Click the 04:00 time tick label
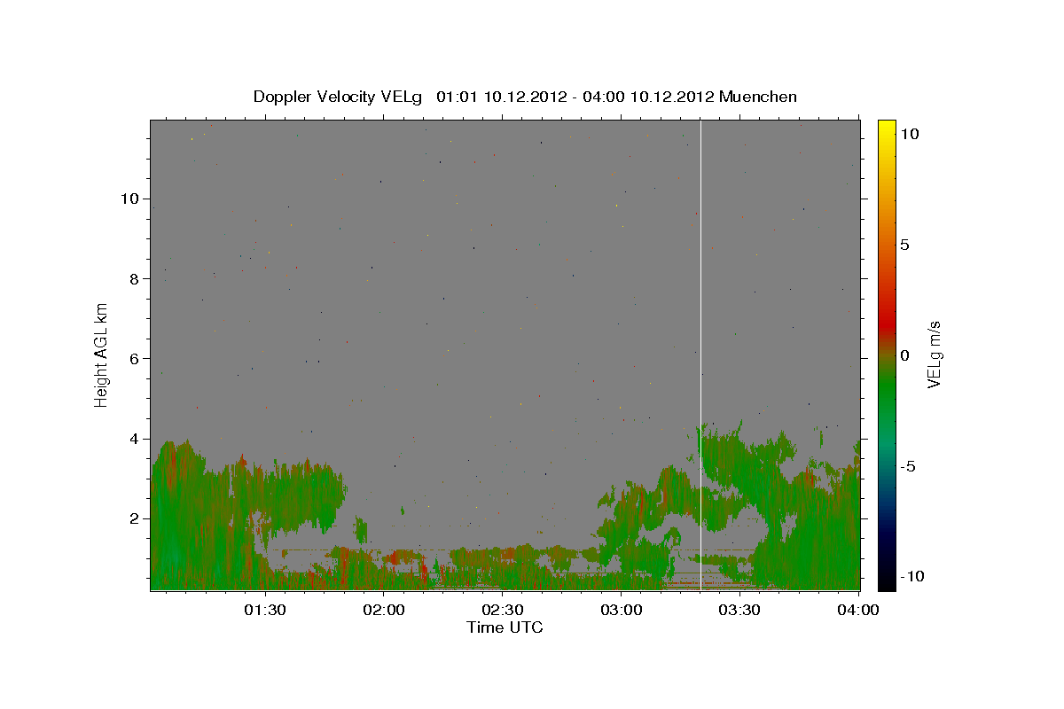The image size is (1064, 709). tap(857, 611)
